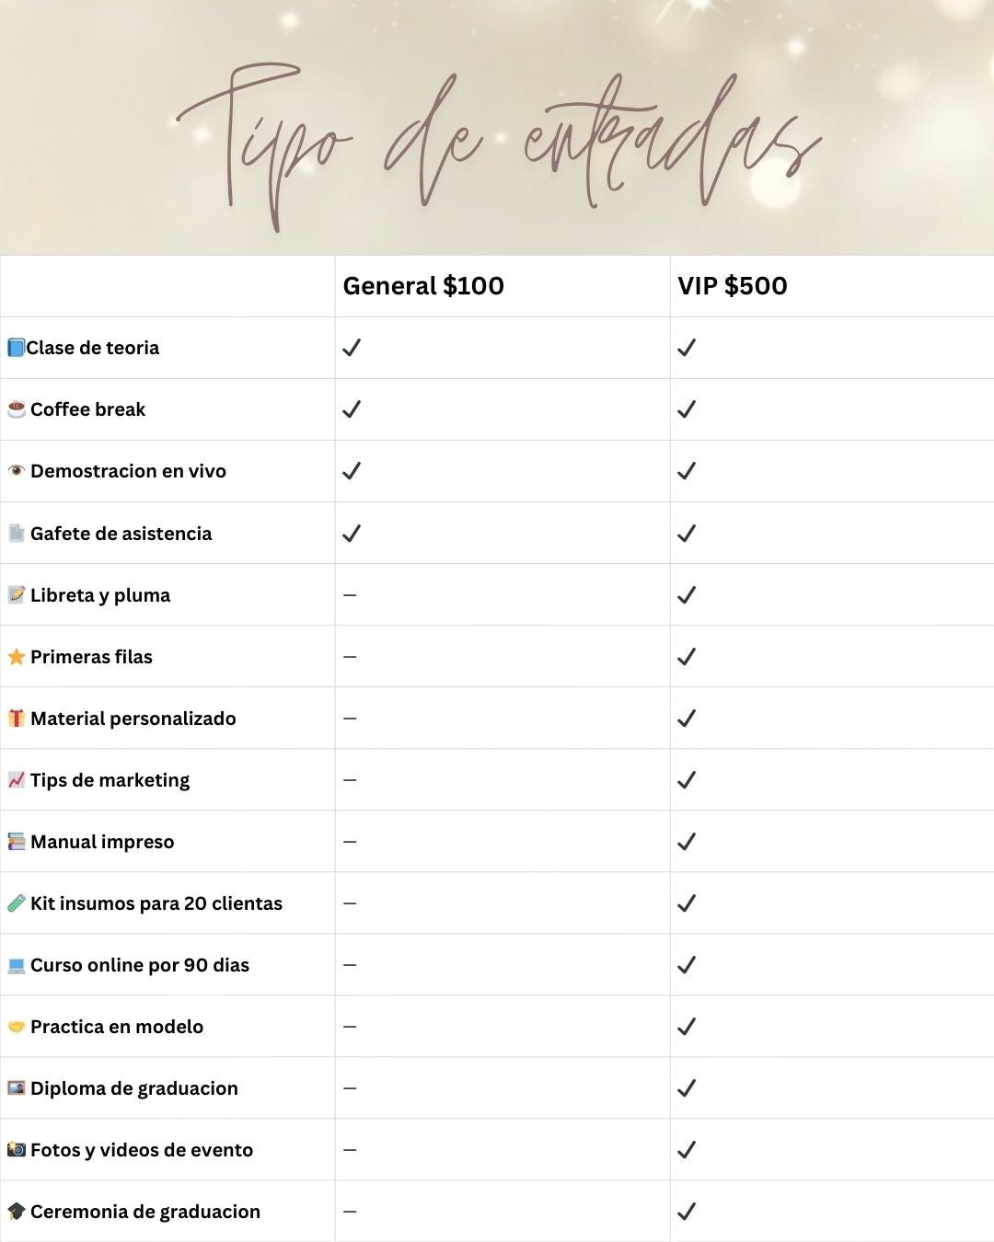Click the stacked books icon beside Manual impreso
The height and width of the screenshot is (1242, 994).
[17, 842]
